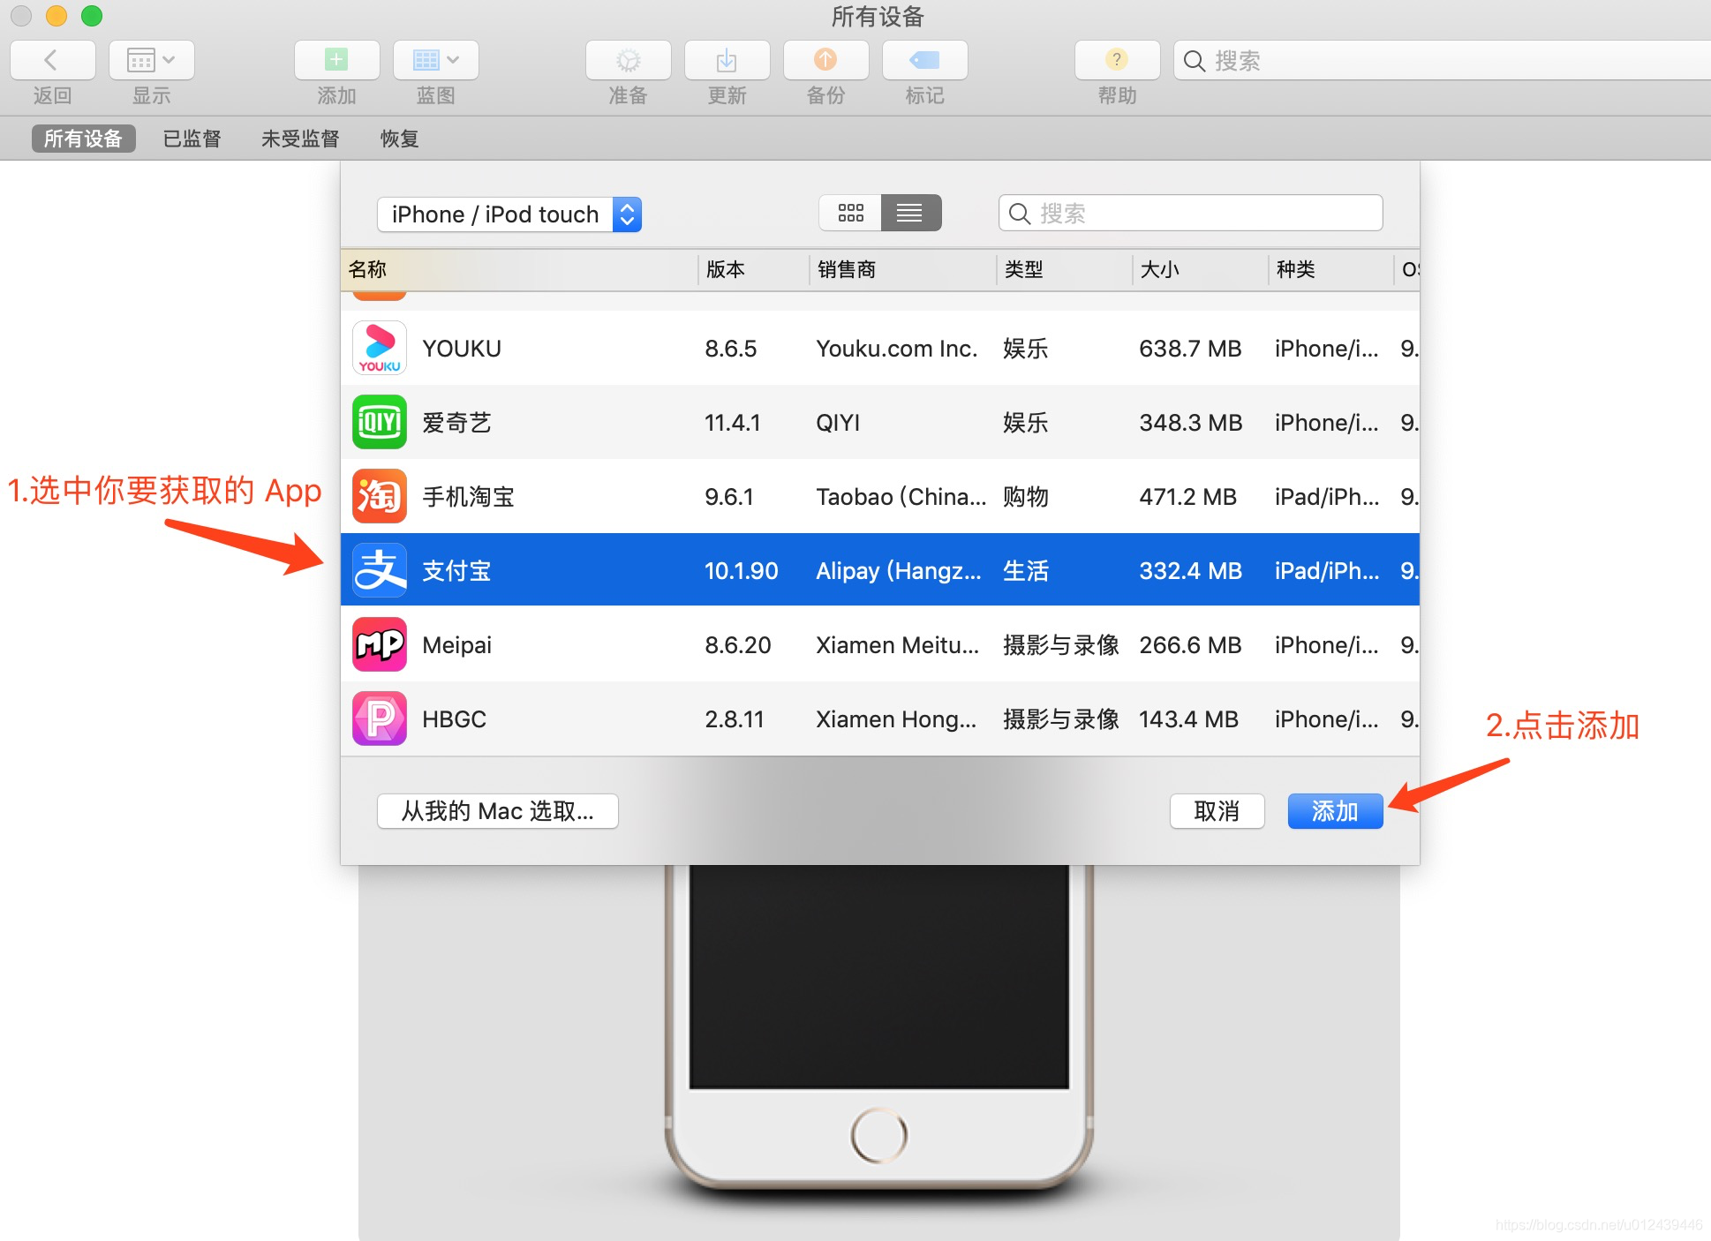The image size is (1711, 1241).
Task: Select the 爱奇艺 app name
Action: tap(456, 423)
